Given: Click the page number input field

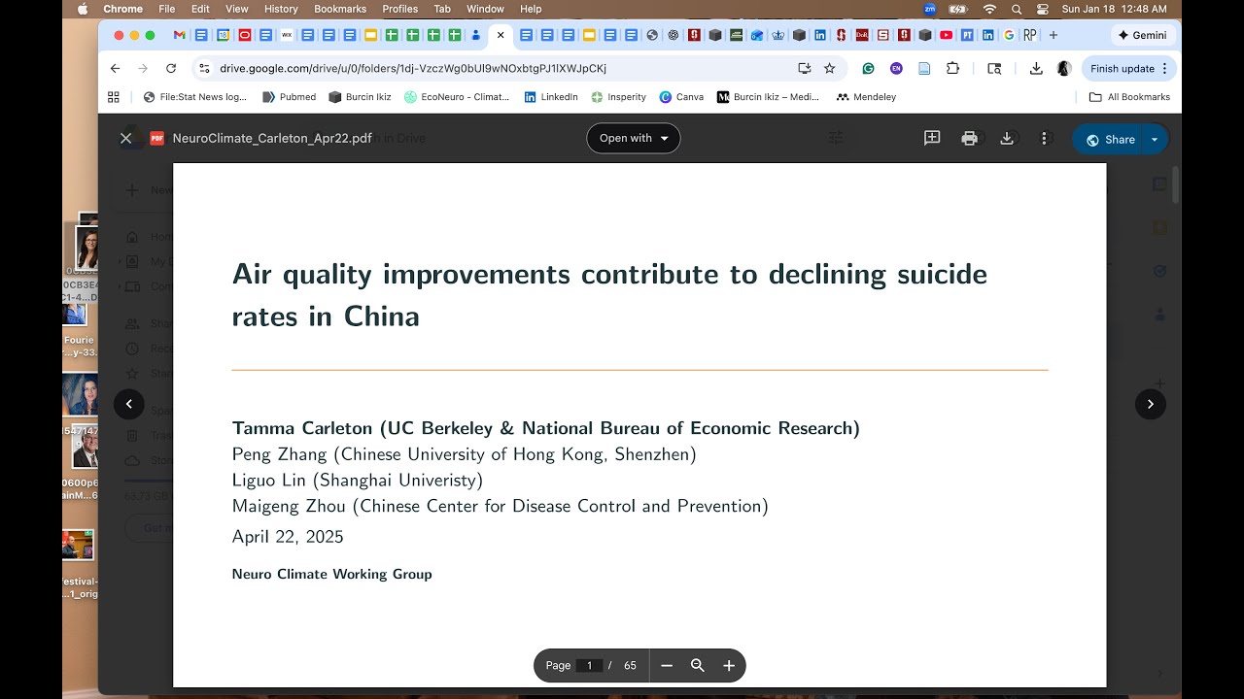Looking at the screenshot, I should coord(589,665).
